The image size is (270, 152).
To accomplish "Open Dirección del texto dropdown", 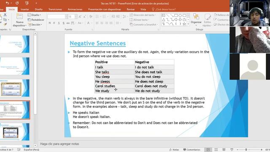I will [x=143, y=15].
